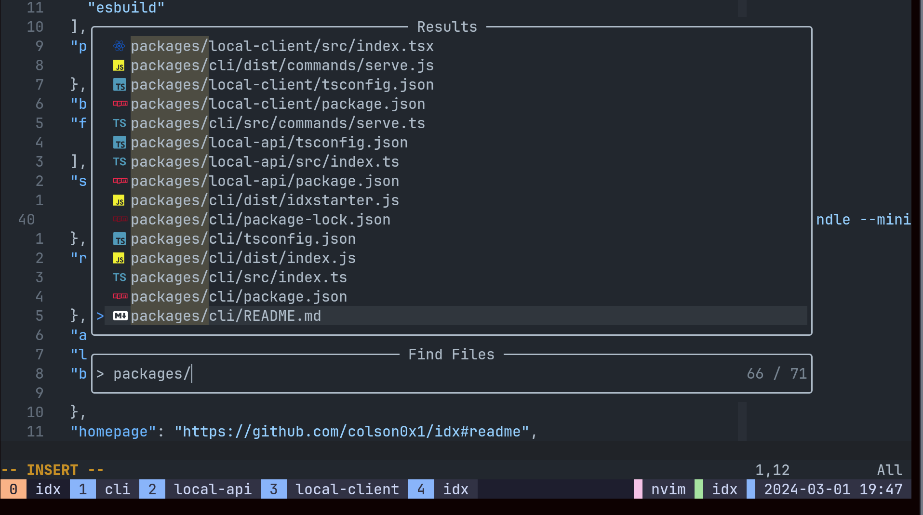Image resolution: width=923 pixels, height=515 pixels.
Task: Switch to tmux window 0 idx
Action: coord(35,489)
